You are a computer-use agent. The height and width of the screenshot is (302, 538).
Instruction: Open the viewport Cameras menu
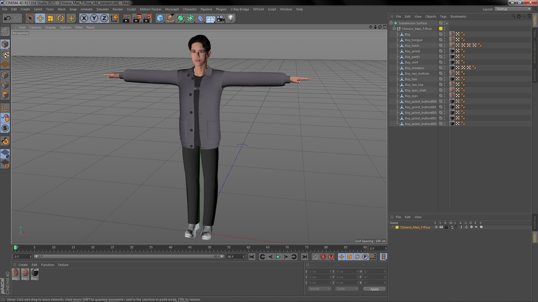tap(35, 27)
